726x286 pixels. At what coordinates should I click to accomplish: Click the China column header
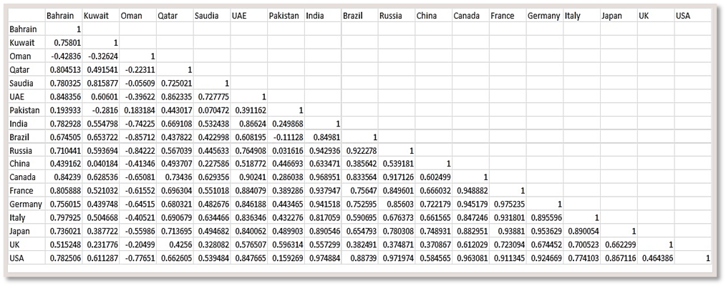(433, 16)
